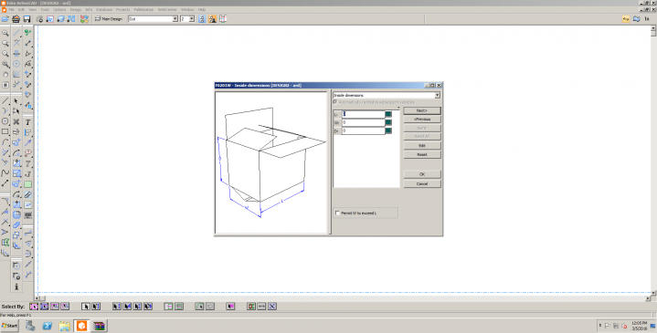Enable Permit W to exceed L checkbox
The height and width of the screenshot is (333, 657).
(x=337, y=213)
